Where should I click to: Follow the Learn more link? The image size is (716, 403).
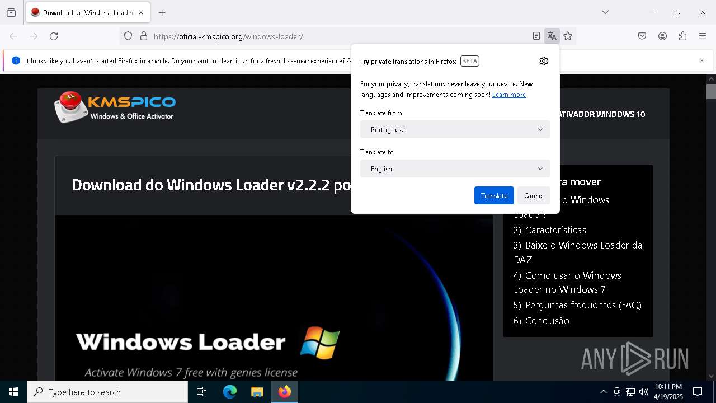[x=509, y=95]
